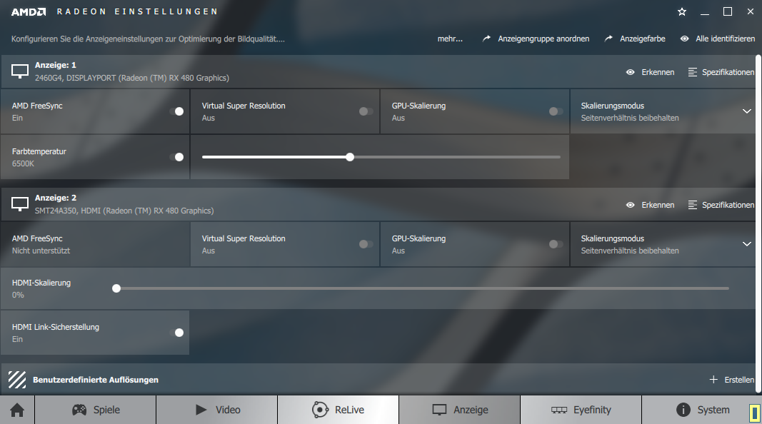Click the HDMI-Skalierung slider handle
Screen dimensions: 762x424
point(116,288)
